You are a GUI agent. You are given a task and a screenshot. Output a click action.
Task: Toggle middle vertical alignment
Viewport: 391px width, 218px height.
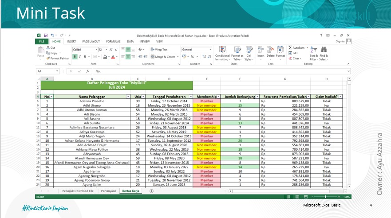pos(128,50)
